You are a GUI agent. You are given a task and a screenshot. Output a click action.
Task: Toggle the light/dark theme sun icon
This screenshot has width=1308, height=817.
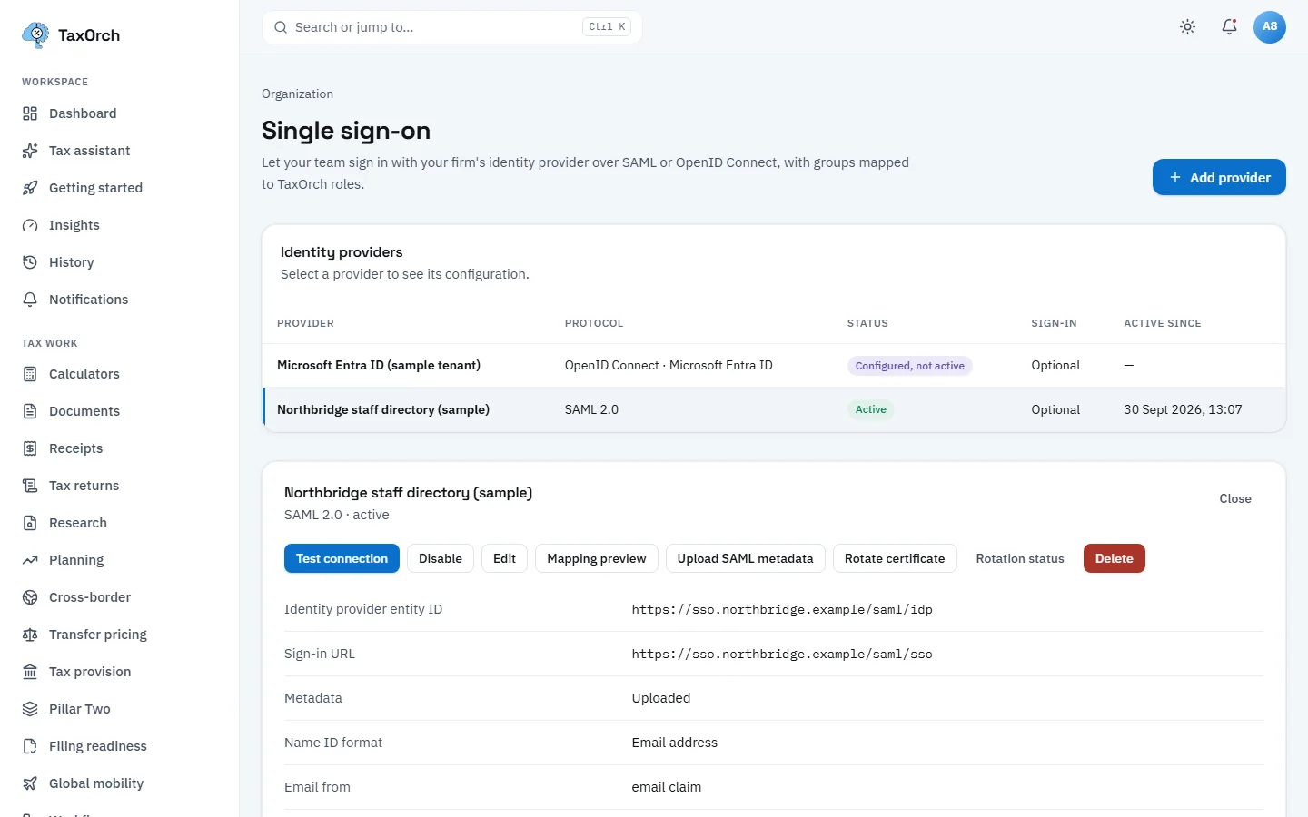tap(1187, 27)
